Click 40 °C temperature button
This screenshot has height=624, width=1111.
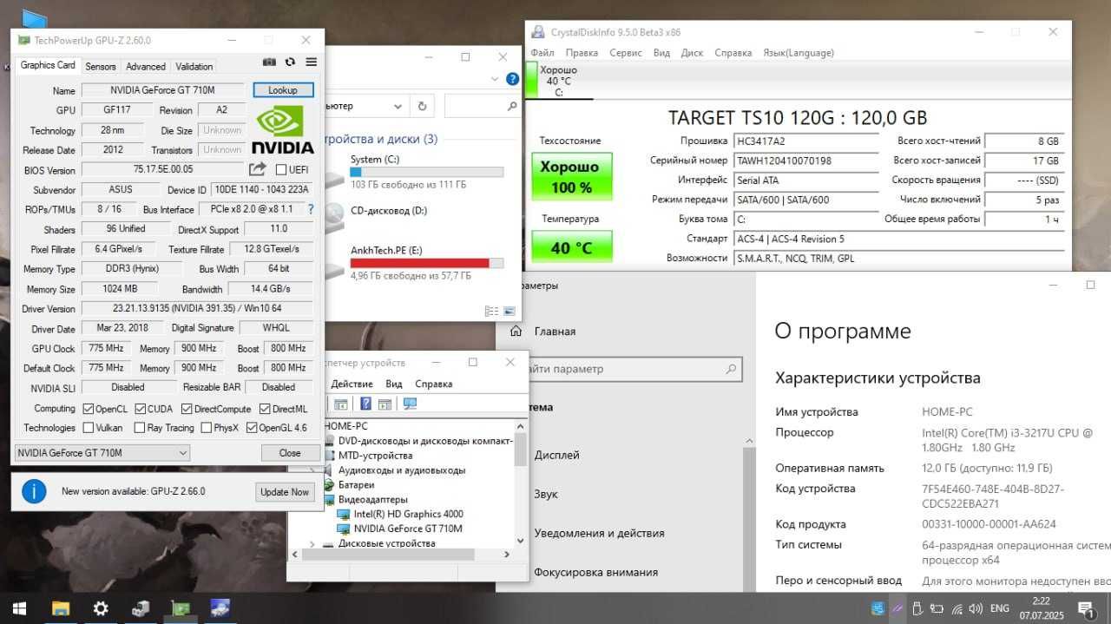[571, 247]
